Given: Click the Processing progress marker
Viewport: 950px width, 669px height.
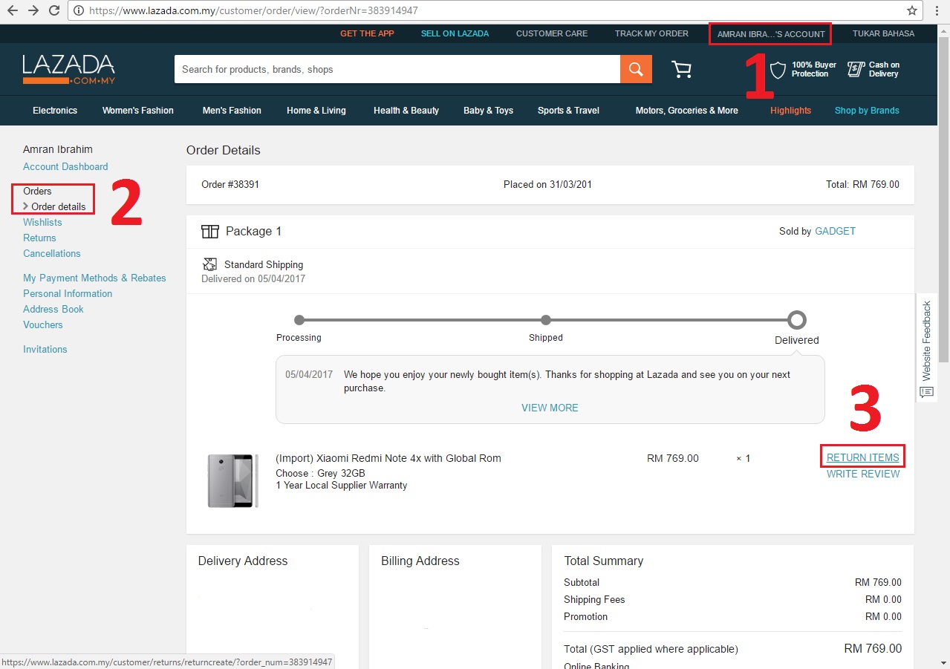Looking at the screenshot, I should [299, 320].
